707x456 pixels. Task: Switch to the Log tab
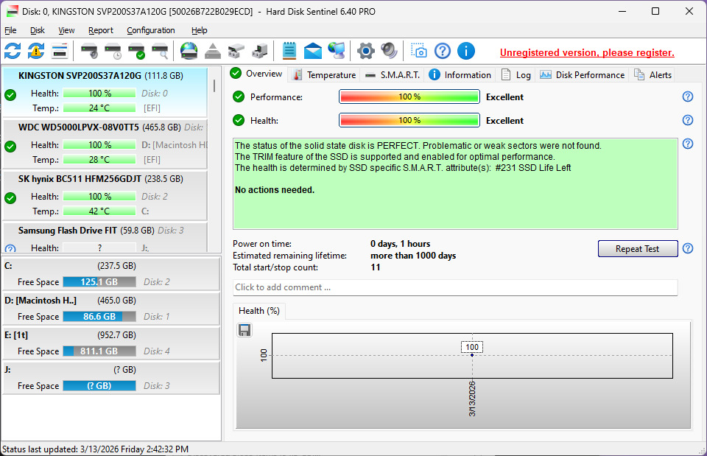click(x=516, y=75)
